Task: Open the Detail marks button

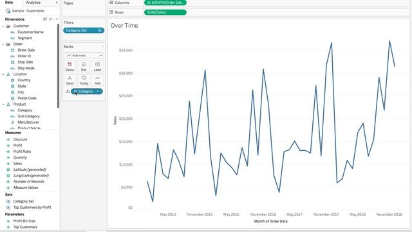Action: point(70,80)
